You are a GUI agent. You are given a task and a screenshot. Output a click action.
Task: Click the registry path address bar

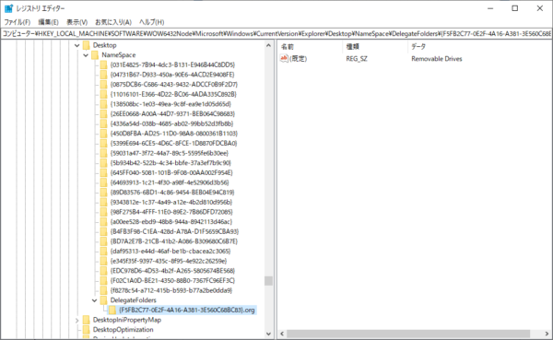click(276, 34)
